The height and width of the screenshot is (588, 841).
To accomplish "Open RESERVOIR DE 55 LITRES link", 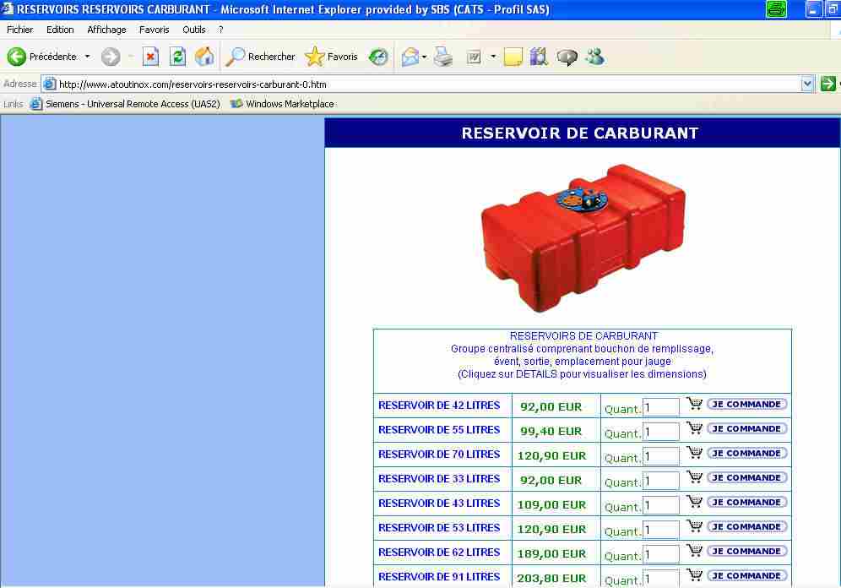I will click(439, 430).
